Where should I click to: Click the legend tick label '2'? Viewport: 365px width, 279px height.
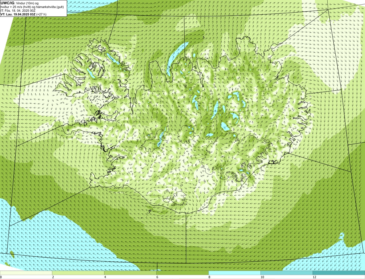(53, 277)
